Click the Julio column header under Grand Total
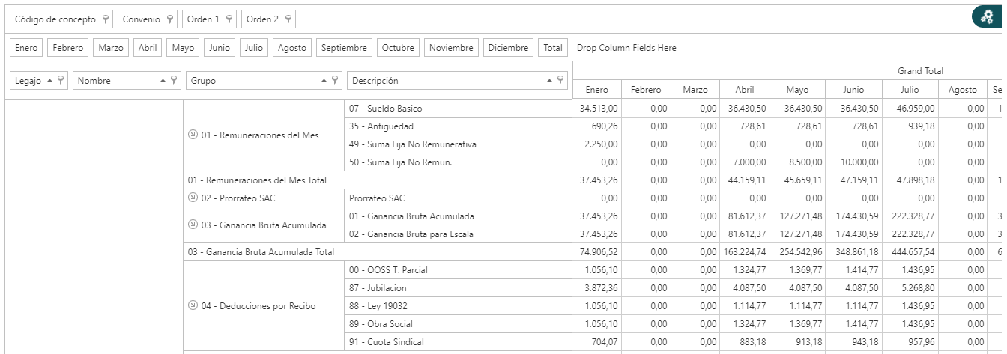Image resolution: width=1007 pixels, height=354 pixels. 910,90
